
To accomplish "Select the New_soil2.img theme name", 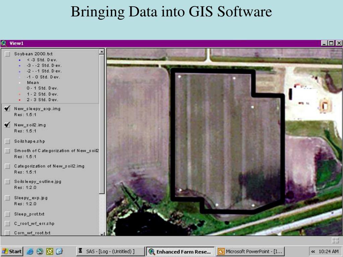I will pos(30,125).
